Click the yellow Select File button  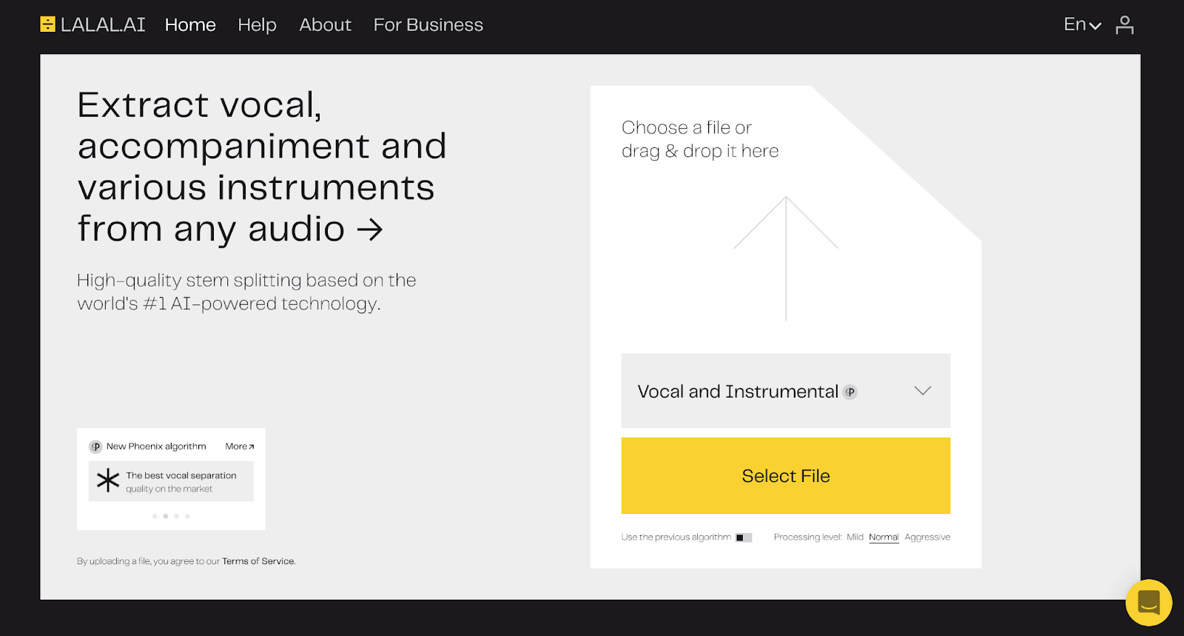click(786, 475)
